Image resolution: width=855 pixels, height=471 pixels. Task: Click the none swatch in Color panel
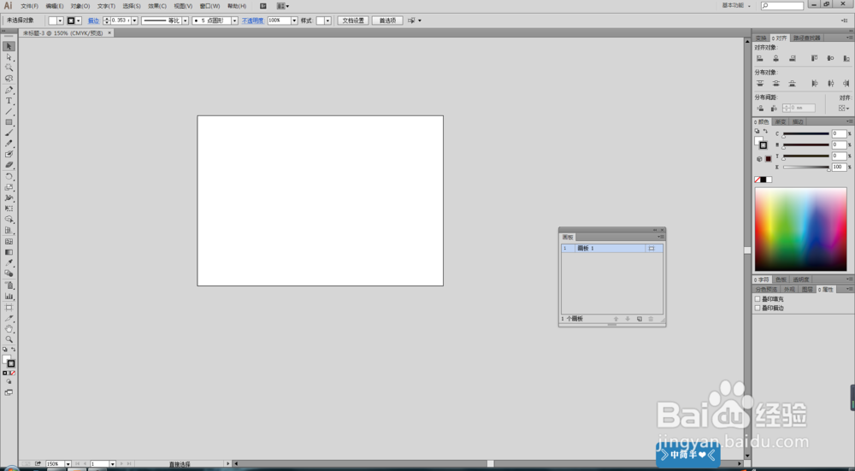pyautogui.click(x=757, y=180)
